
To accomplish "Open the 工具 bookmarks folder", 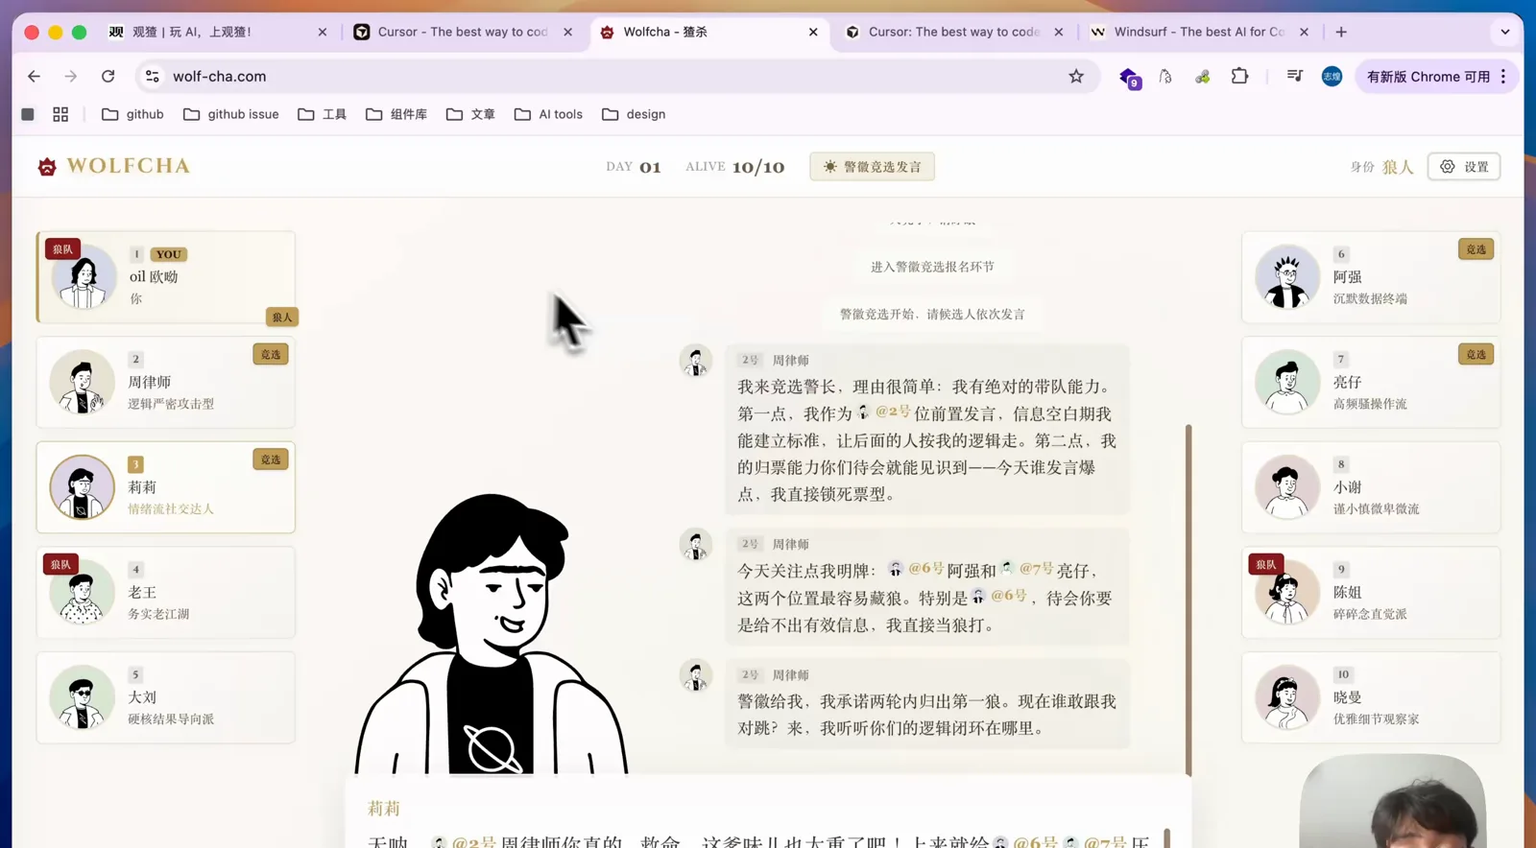I will pos(322,114).
